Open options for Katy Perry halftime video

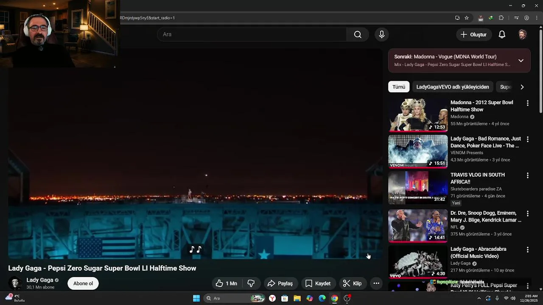point(528,286)
